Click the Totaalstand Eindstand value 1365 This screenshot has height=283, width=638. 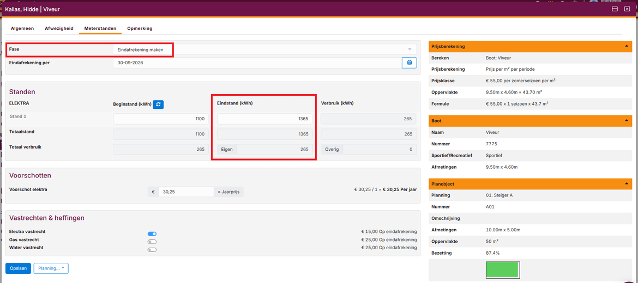265,134
